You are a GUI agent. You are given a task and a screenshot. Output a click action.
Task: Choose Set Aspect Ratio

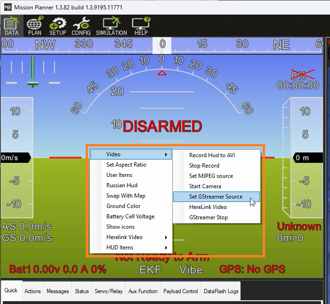[x=131, y=165]
